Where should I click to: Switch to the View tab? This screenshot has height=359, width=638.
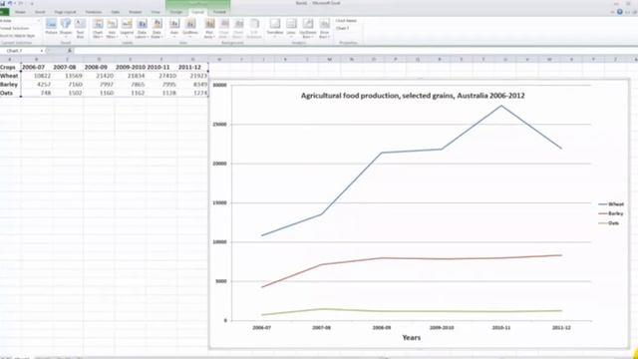coord(156,12)
